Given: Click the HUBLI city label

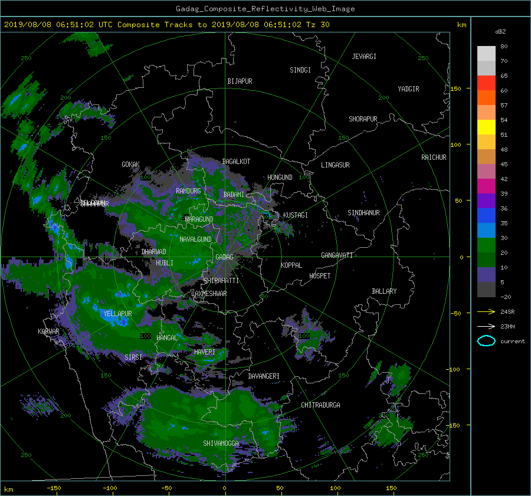Looking at the screenshot, I should 165,263.
